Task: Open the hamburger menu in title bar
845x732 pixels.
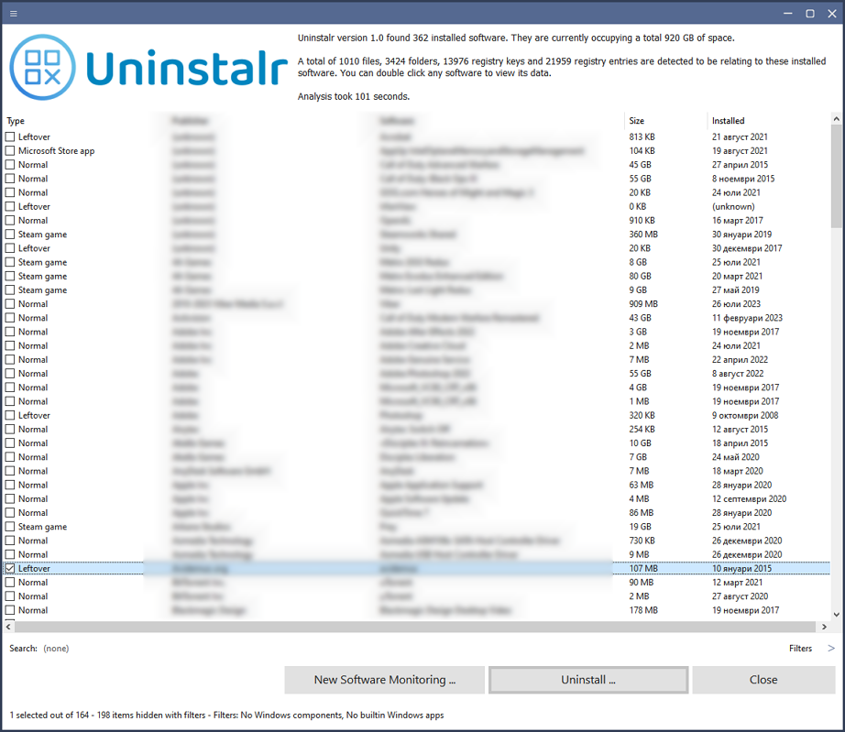Action: point(14,14)
